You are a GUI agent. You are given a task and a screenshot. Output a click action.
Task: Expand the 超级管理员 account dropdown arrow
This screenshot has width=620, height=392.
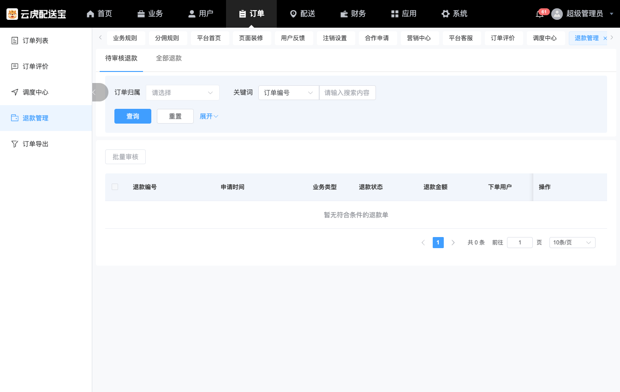pos(612,14)
